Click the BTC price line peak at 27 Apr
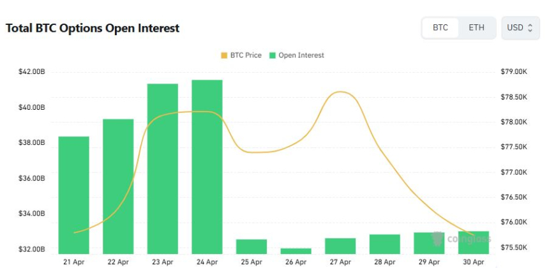The image size is (549, 268). coord(341,92)
